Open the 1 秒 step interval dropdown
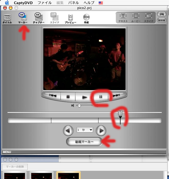The width and height of the screenshot is (169, 179). tap(85, 130)
